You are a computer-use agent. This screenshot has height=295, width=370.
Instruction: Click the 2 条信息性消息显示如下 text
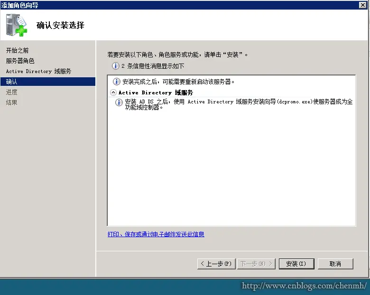[x=153, y=66]
